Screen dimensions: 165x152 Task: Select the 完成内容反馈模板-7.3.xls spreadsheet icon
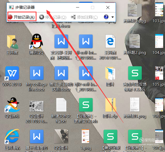[135, 73]
